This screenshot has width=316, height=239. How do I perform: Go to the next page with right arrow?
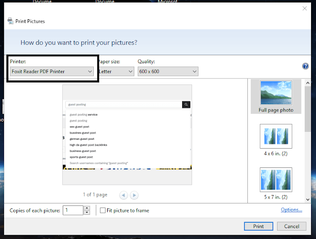(x=134, y=195)
